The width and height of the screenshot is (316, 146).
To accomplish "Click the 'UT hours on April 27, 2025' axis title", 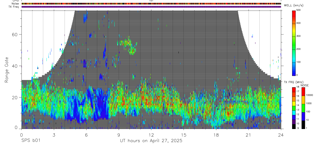I will coord(151,141).
